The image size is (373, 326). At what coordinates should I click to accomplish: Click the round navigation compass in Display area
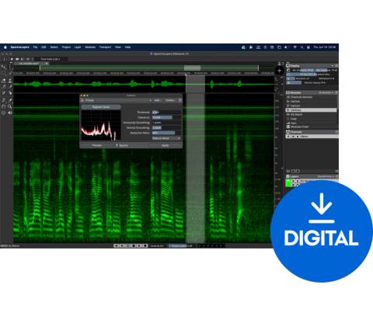(x=279, y=71)
